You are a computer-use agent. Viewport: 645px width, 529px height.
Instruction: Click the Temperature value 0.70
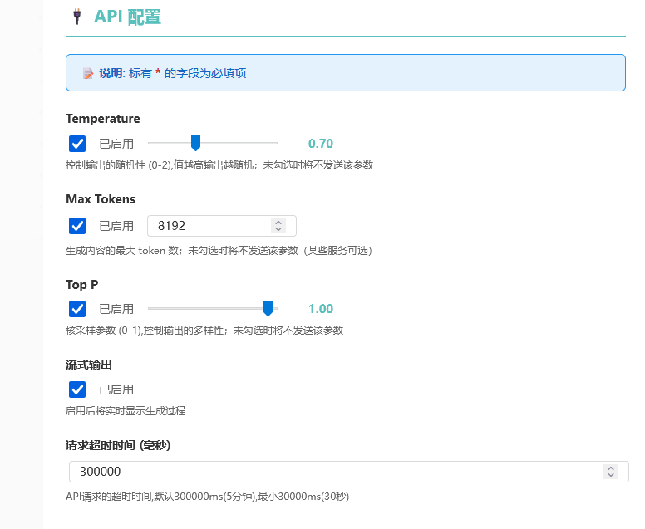pyautogui.click(x=321, y=144)
